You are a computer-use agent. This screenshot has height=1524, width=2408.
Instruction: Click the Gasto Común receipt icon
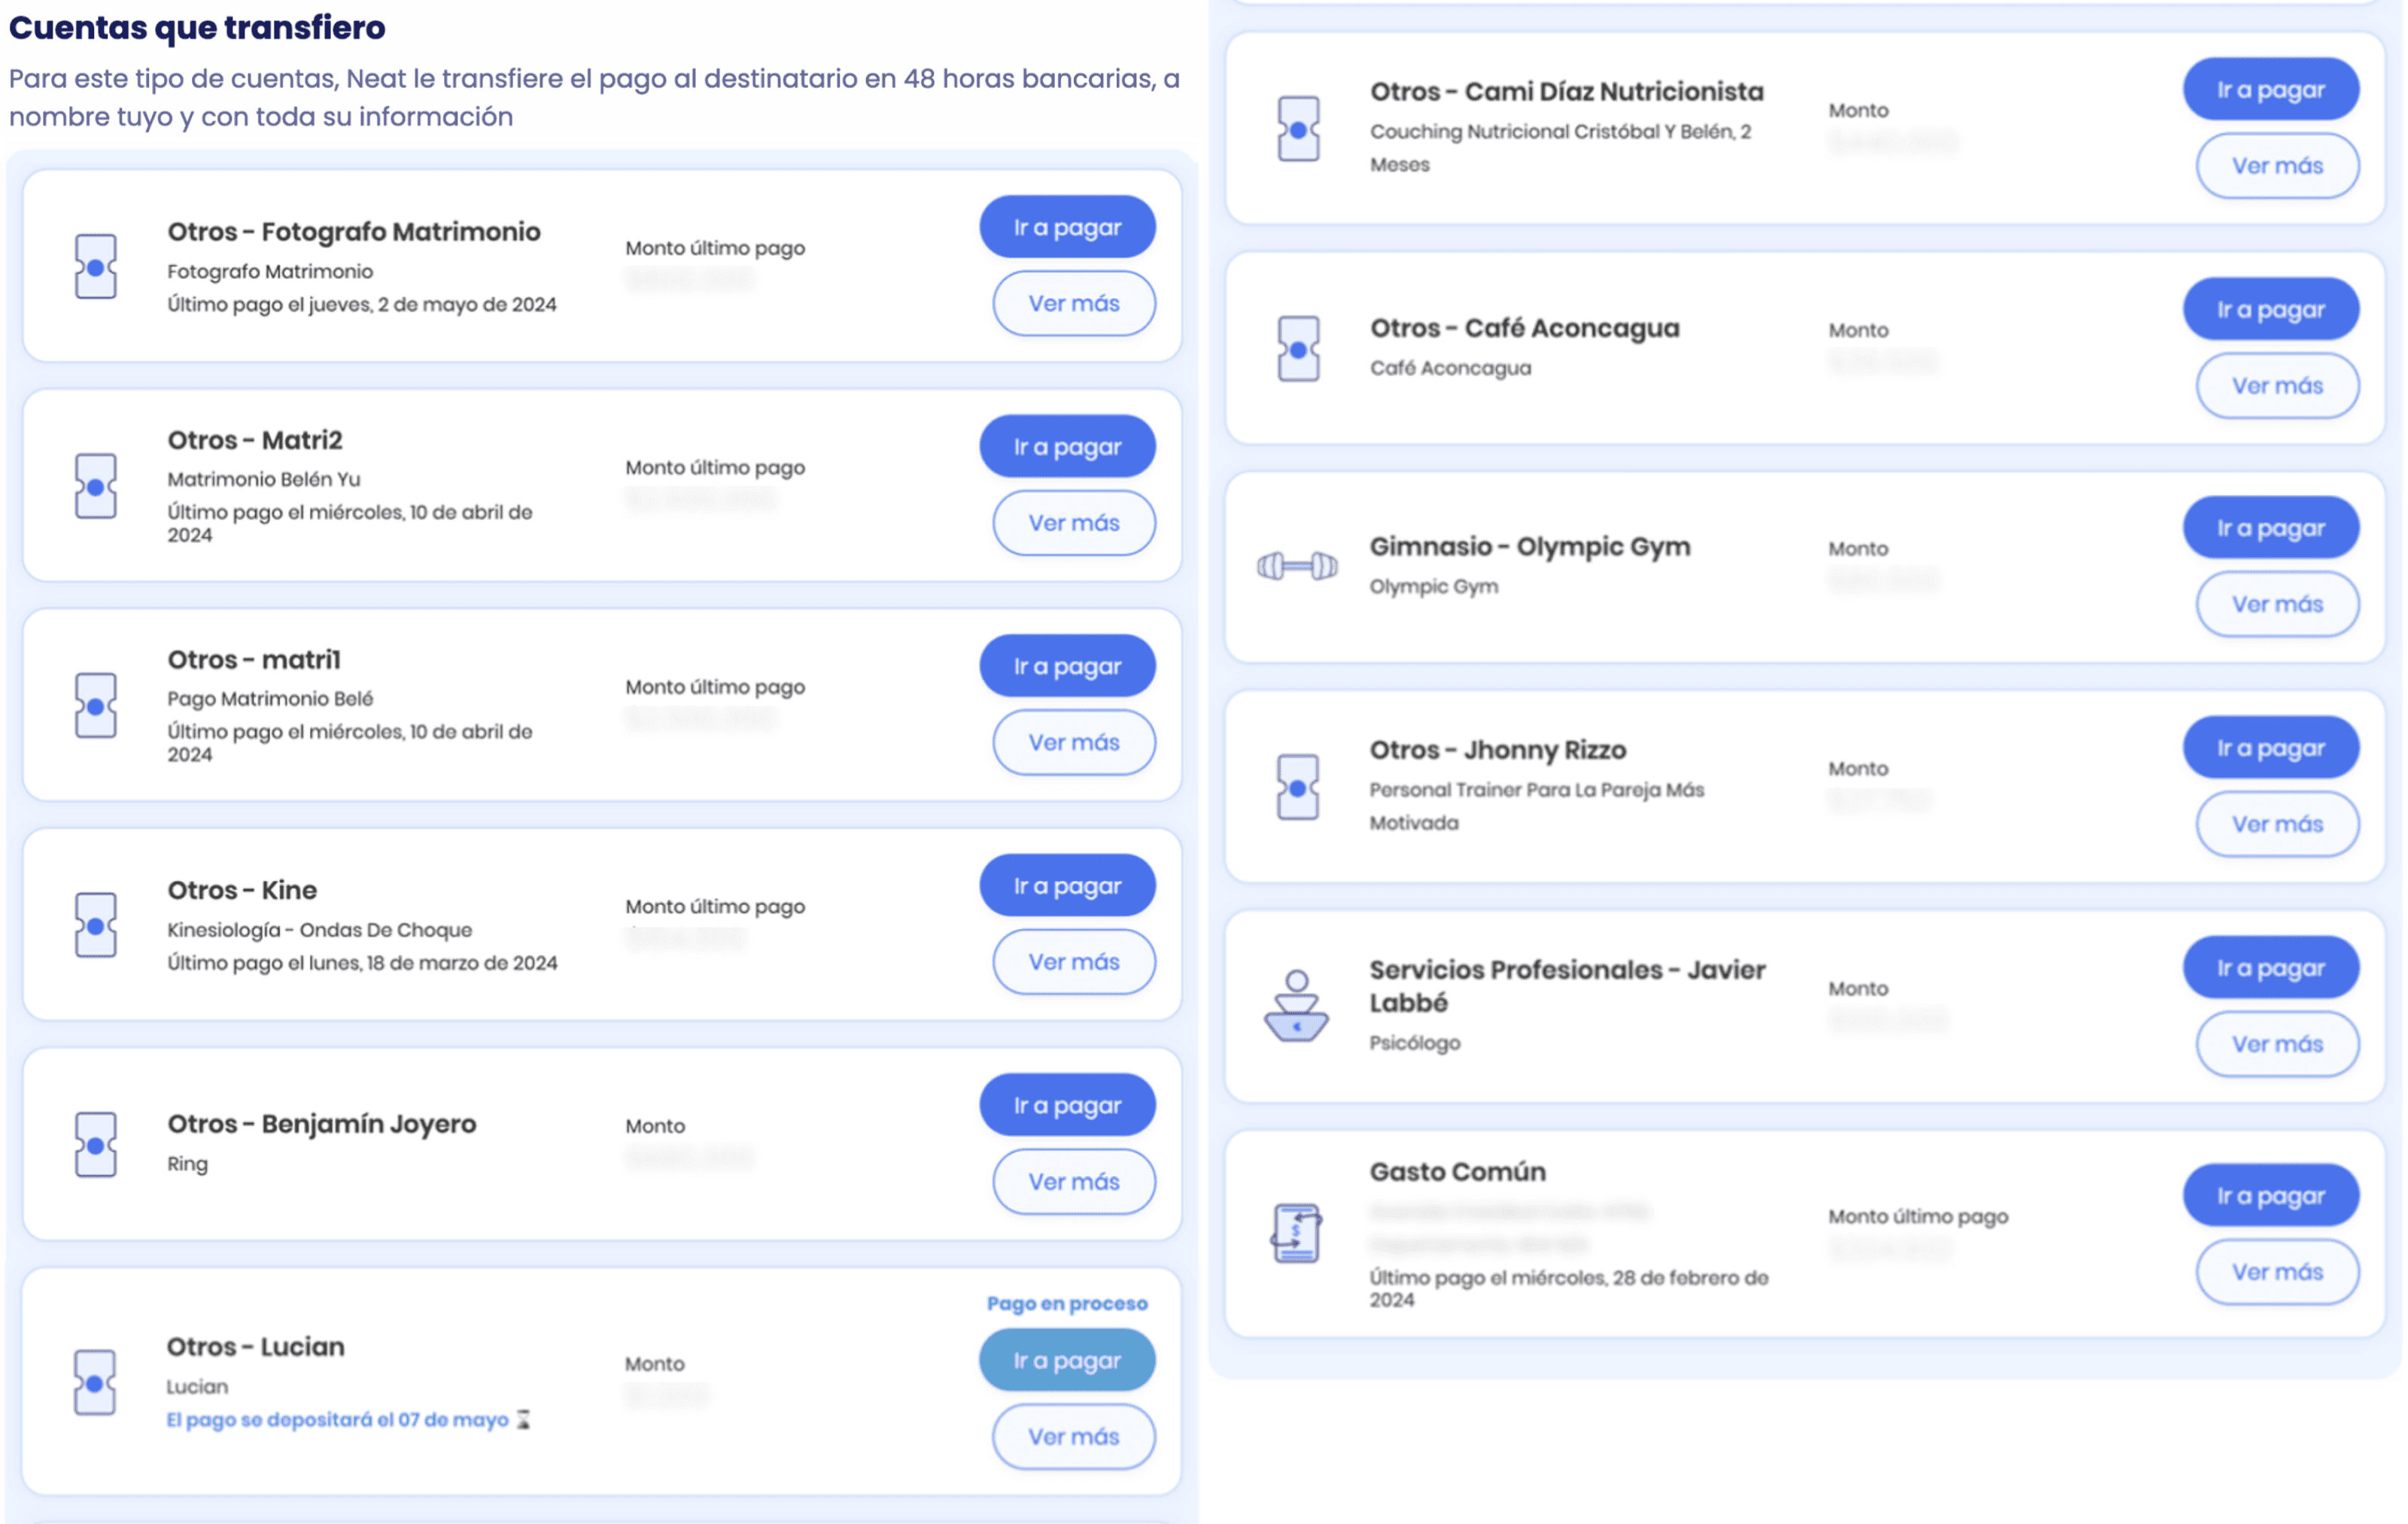1297,1233
